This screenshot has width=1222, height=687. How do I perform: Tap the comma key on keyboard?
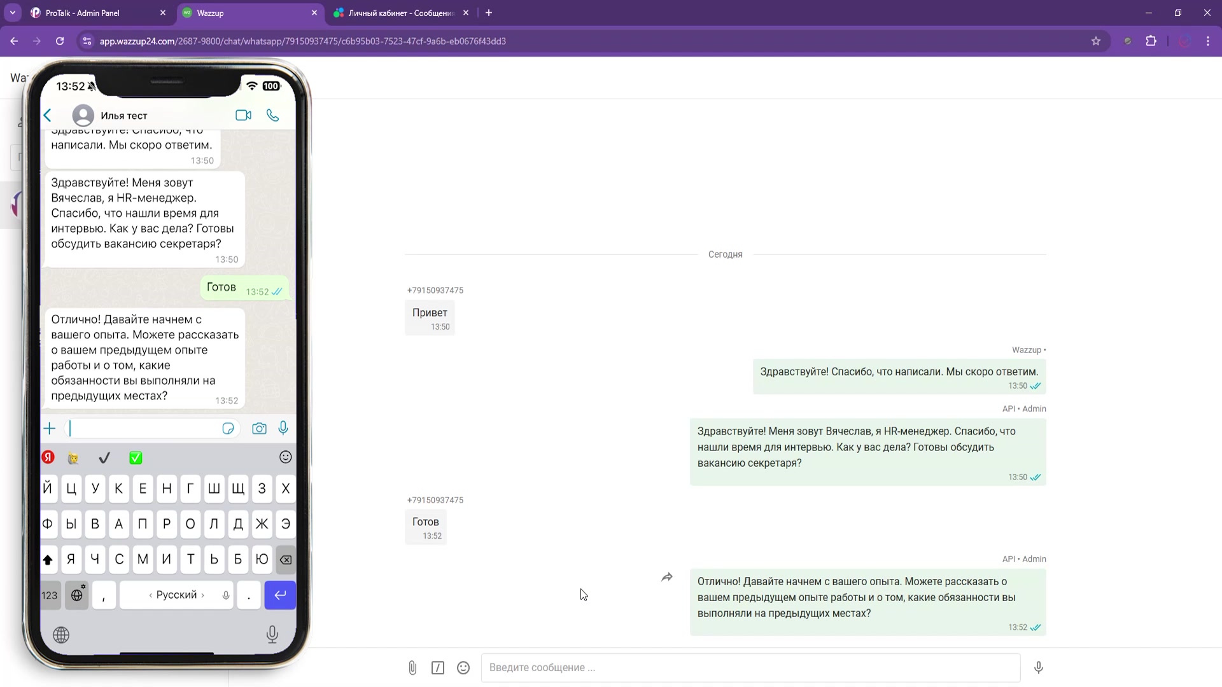click(x=104, y=595)
